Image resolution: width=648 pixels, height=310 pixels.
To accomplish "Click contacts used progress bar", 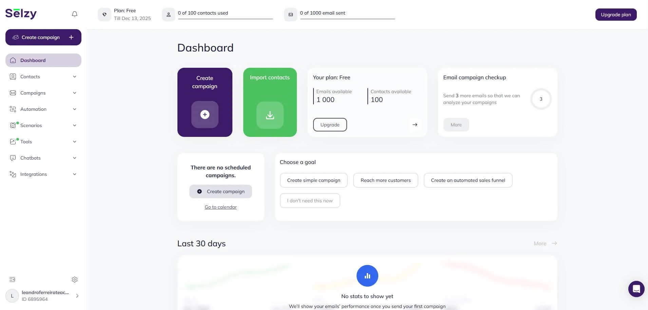I will click(x=225, y=19).
